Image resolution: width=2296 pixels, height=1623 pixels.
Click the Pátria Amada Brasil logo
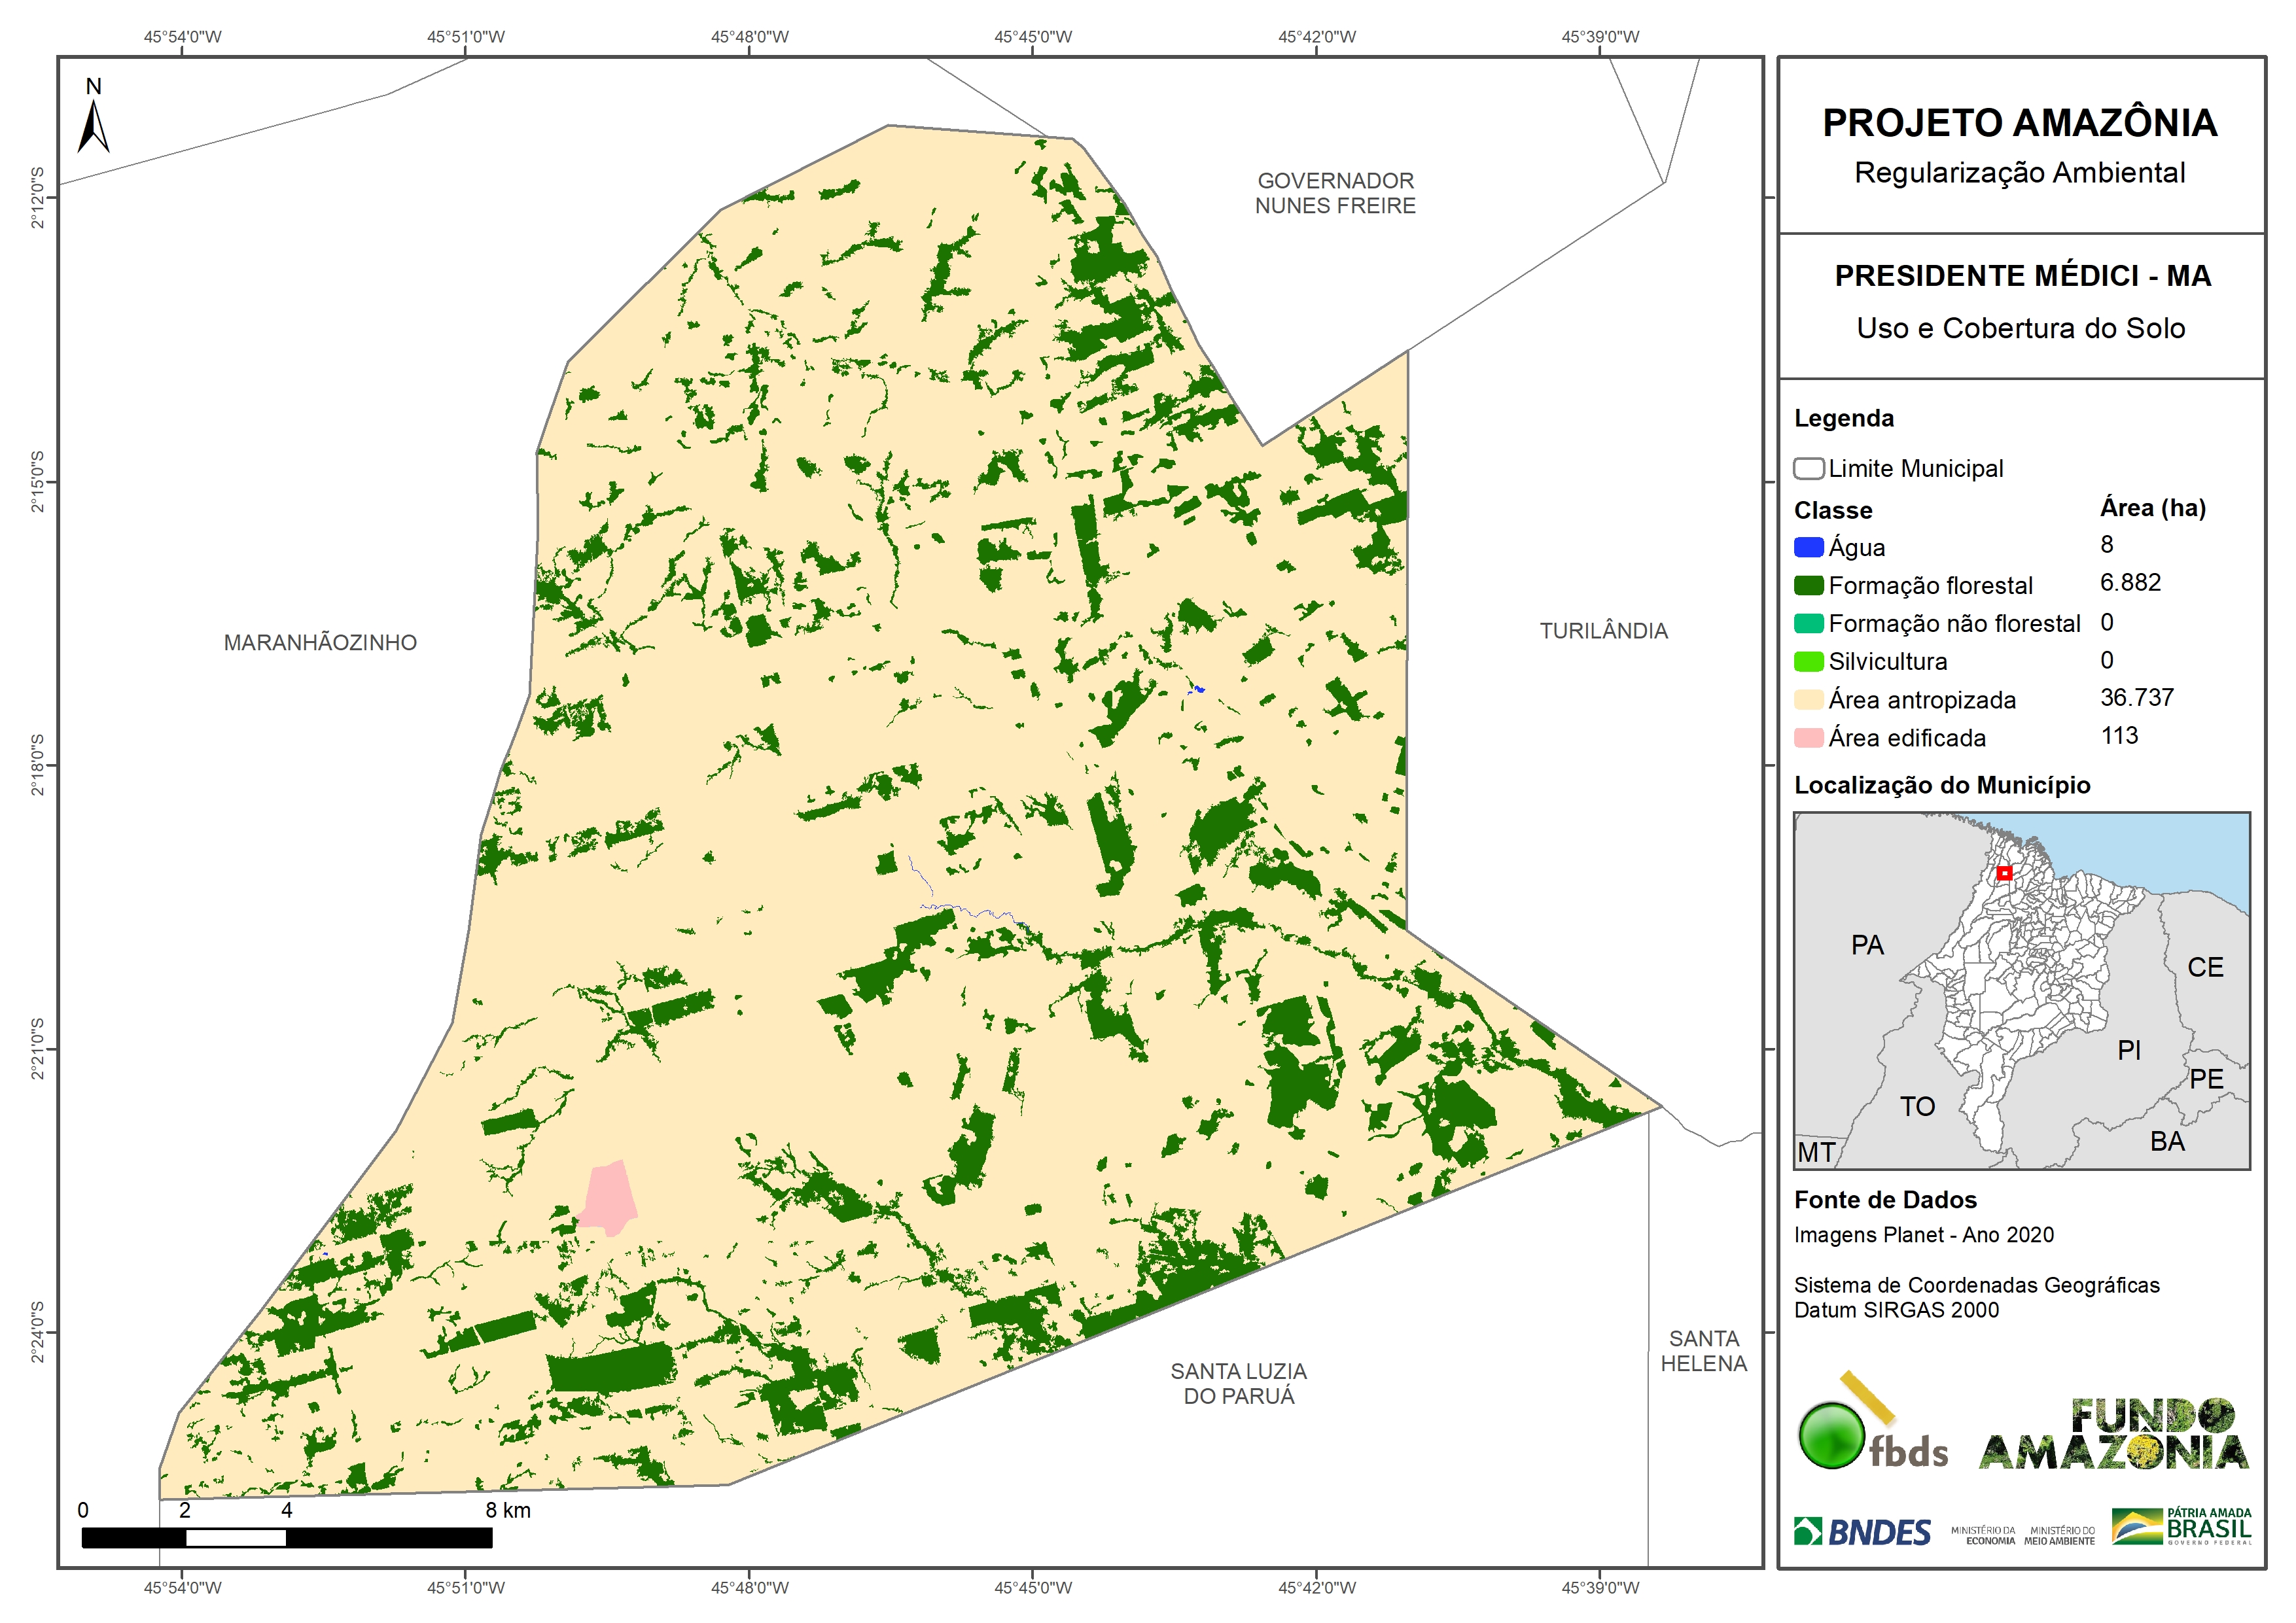(2181, 1527)
